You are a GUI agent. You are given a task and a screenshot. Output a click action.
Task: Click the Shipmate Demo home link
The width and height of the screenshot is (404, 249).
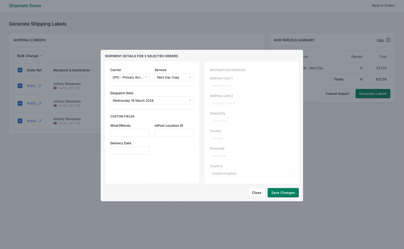25,6
